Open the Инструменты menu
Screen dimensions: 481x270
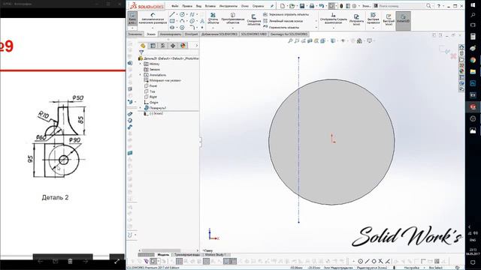[228, 6]
